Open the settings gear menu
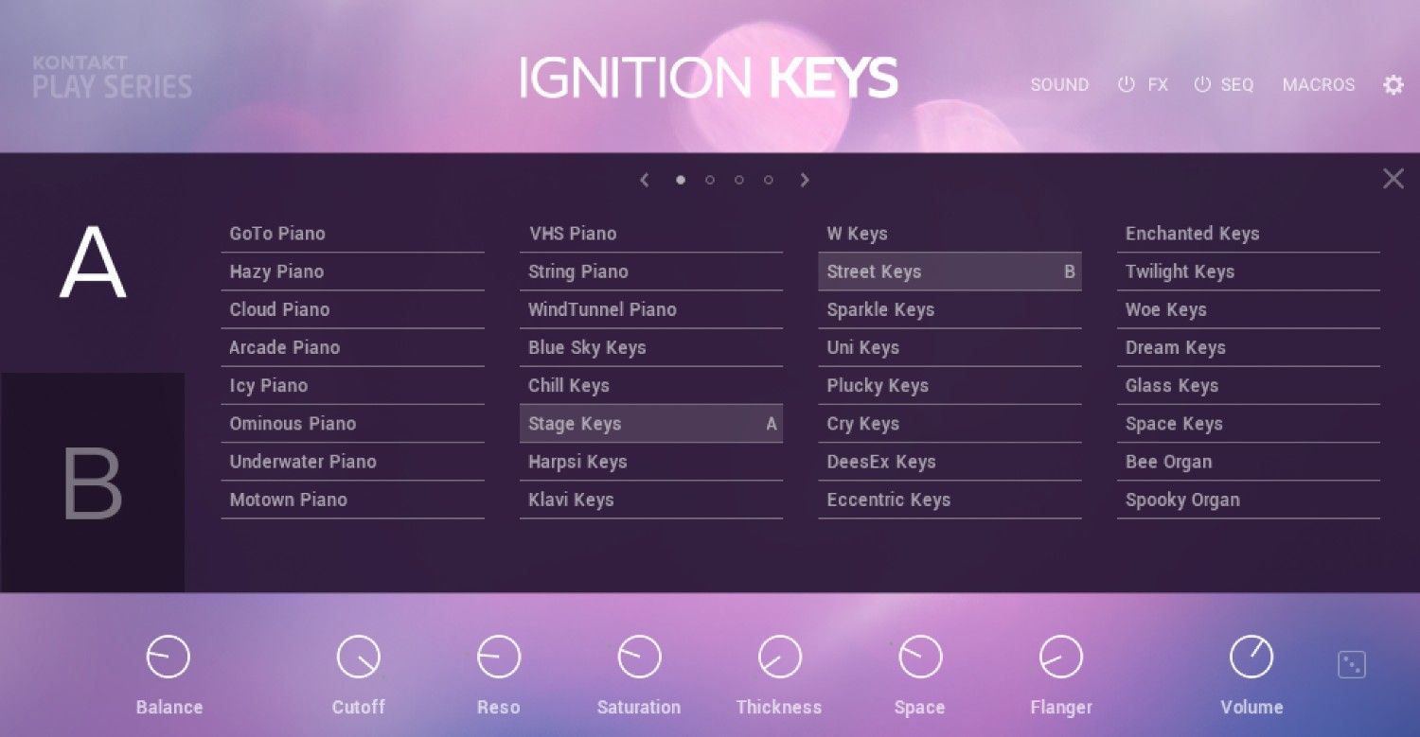The height and width of the screenshot is (737, 1420). (x=1393, y=84)
